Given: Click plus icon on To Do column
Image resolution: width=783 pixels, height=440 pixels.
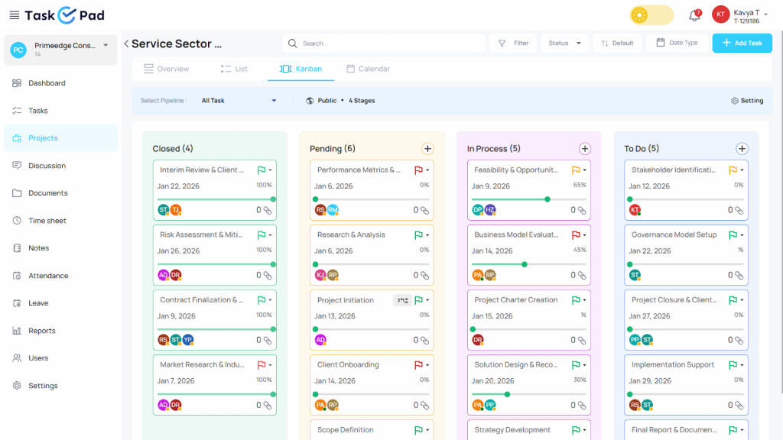Looking at the screenshot, I should pyautogui.click(x=742, y=149).
